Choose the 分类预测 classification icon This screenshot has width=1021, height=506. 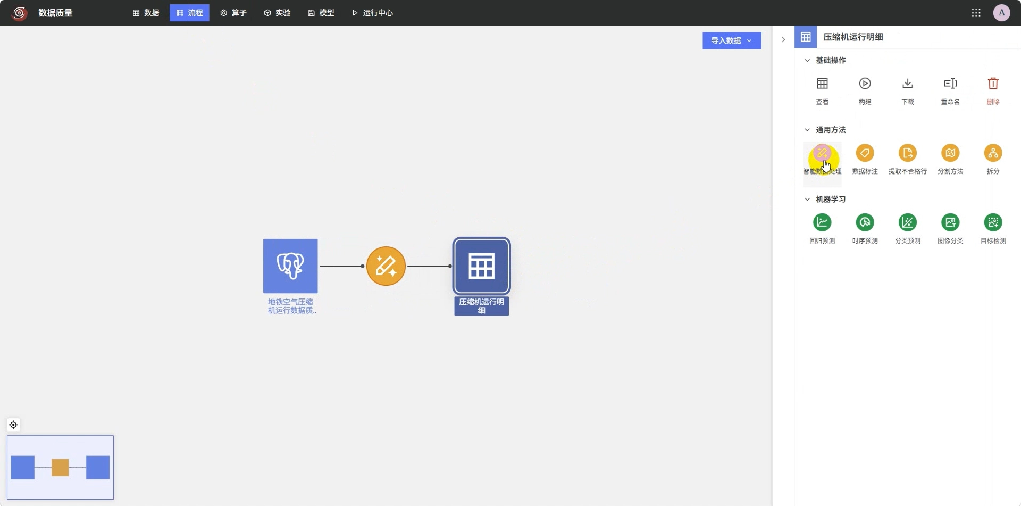click(x=908, y=222)
